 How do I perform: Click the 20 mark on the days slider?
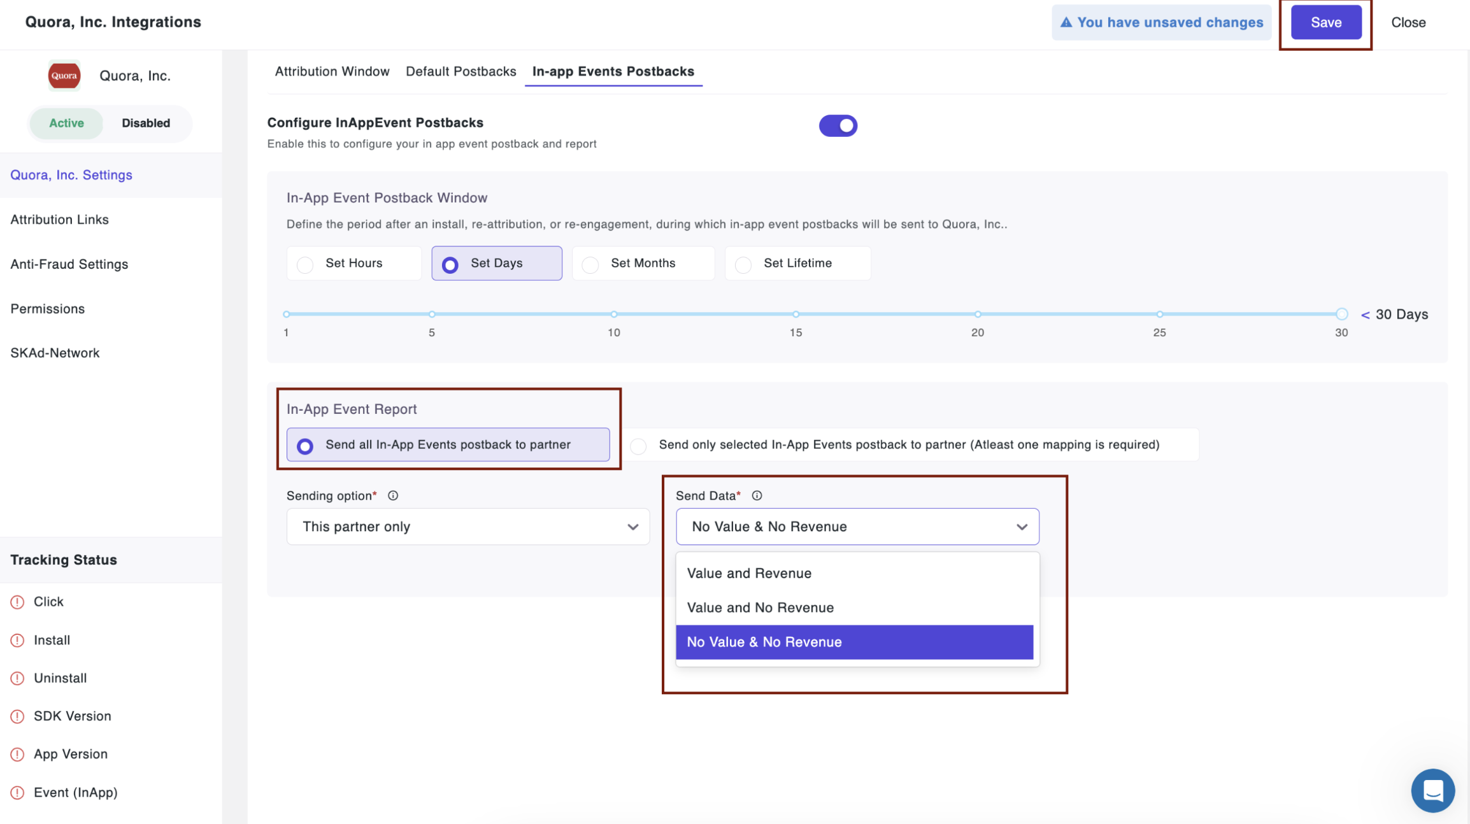click(978, 314)
